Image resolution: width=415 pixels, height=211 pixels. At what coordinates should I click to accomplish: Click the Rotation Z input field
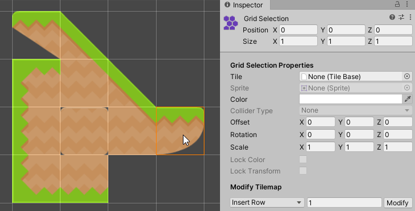[398, 134]
